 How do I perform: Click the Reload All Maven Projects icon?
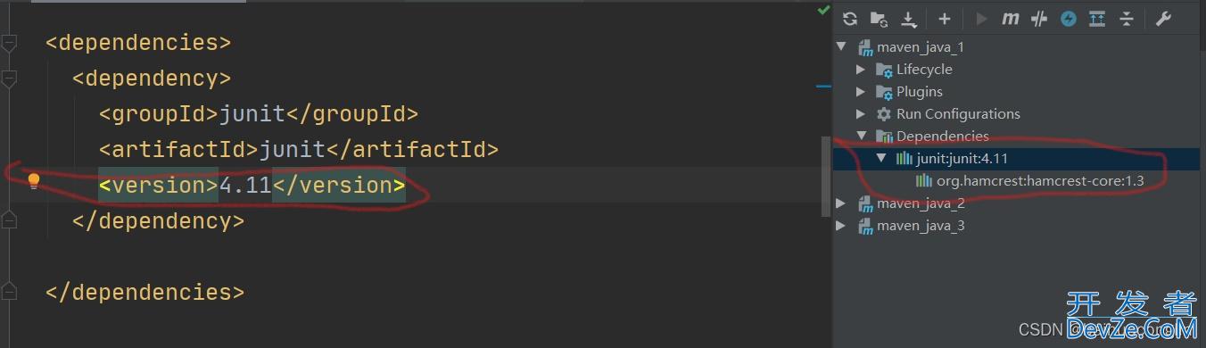(x=850, y=19)
